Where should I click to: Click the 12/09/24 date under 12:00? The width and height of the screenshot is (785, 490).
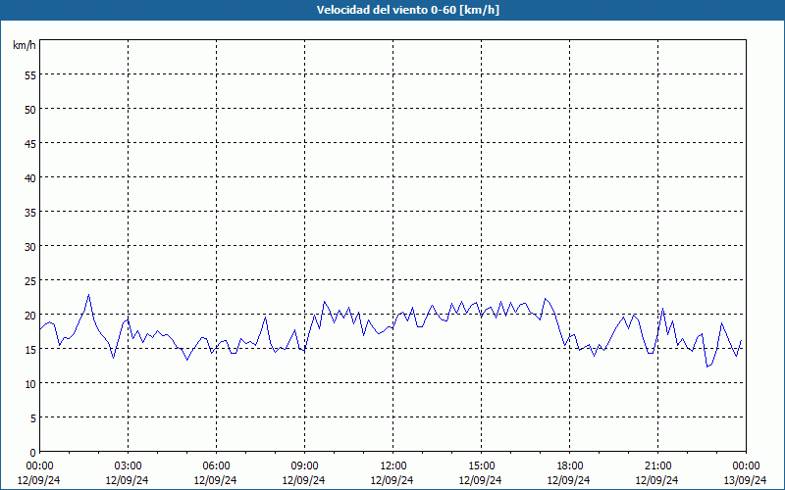pos(393,480)
